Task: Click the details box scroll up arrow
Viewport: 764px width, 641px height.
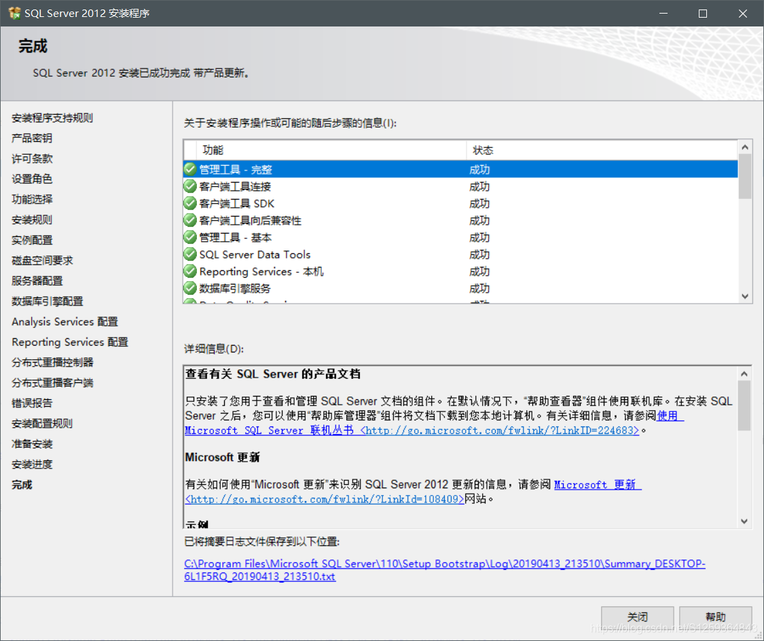Action: [x=744, y=373]
